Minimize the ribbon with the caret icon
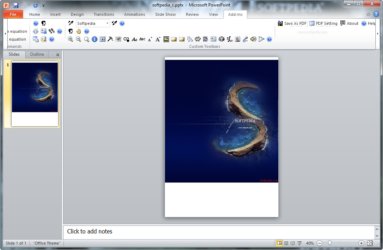This screenshot has height=250, width=383. (x=368, y=14)
